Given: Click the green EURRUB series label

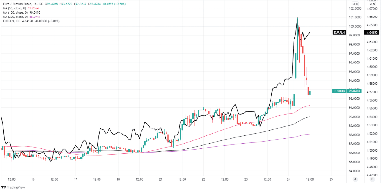Looking at the screenshot, I should [x=339, y=91].
